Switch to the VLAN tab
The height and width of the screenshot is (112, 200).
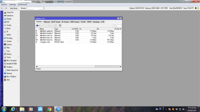(83, 22)
